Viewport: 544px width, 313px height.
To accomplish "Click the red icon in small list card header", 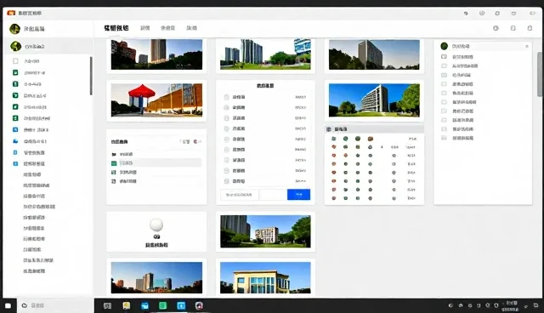I will (195, 141).
